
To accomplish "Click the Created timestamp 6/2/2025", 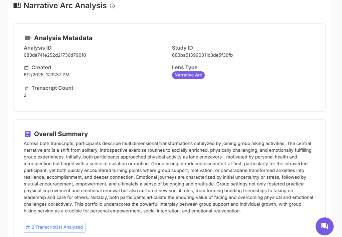I will coord(46,75).
